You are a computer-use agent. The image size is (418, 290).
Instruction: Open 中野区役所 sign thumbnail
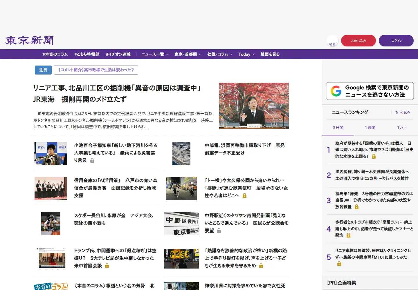click(x=181, y=224)
